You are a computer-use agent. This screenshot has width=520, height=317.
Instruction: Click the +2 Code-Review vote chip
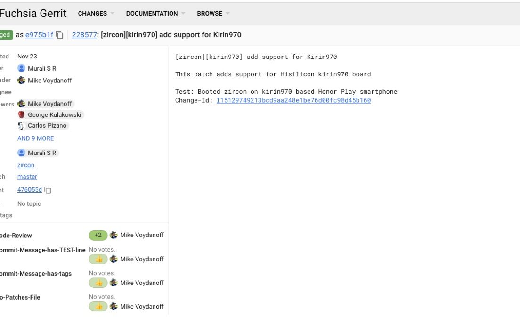(x=98, y=235)
